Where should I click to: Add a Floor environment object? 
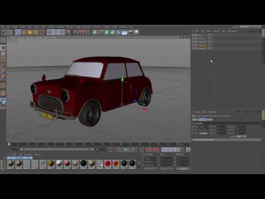tap(124, 33)
